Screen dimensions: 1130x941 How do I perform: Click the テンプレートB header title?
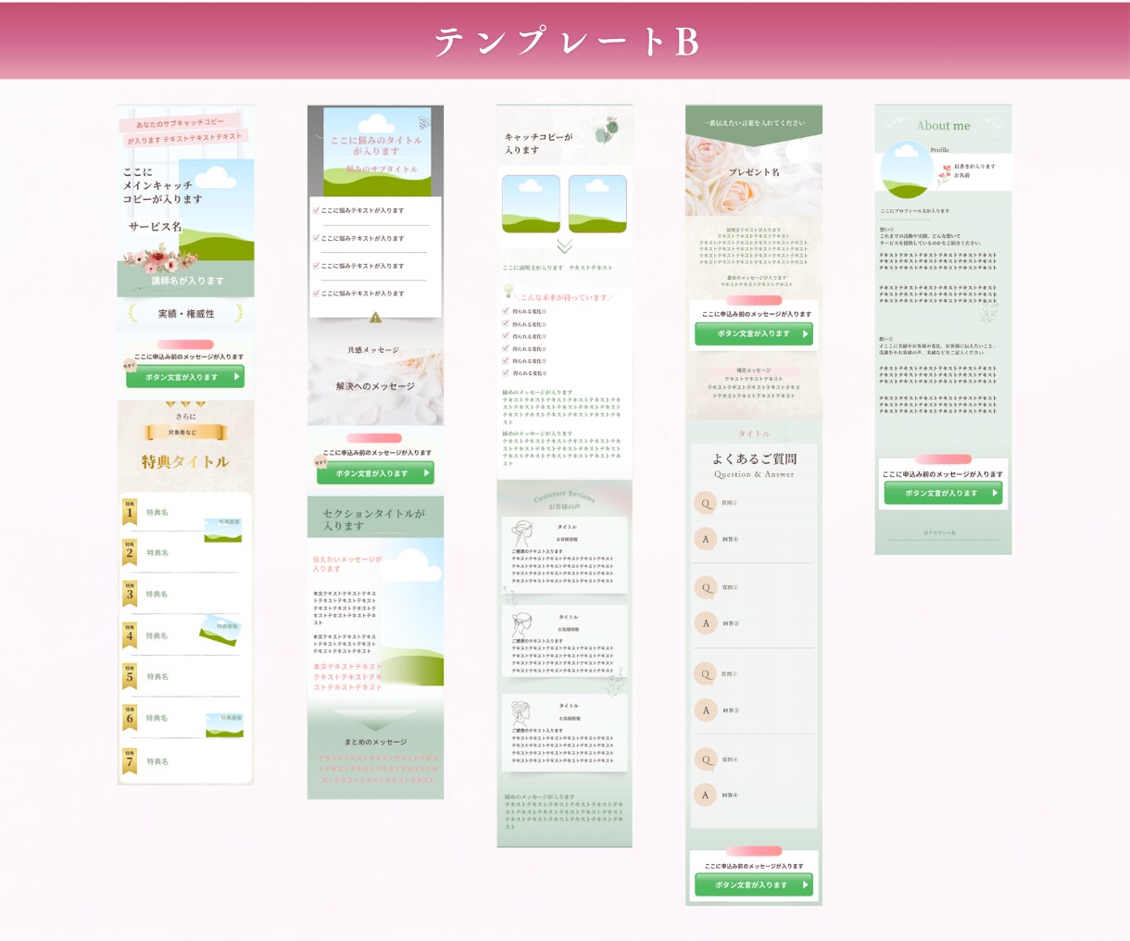(x=566, y=42)
